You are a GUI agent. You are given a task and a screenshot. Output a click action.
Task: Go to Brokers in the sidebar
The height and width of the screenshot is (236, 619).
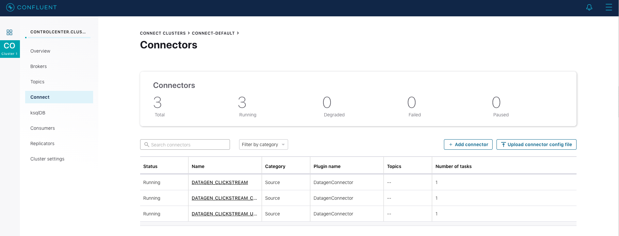click(x=39, y=66)
